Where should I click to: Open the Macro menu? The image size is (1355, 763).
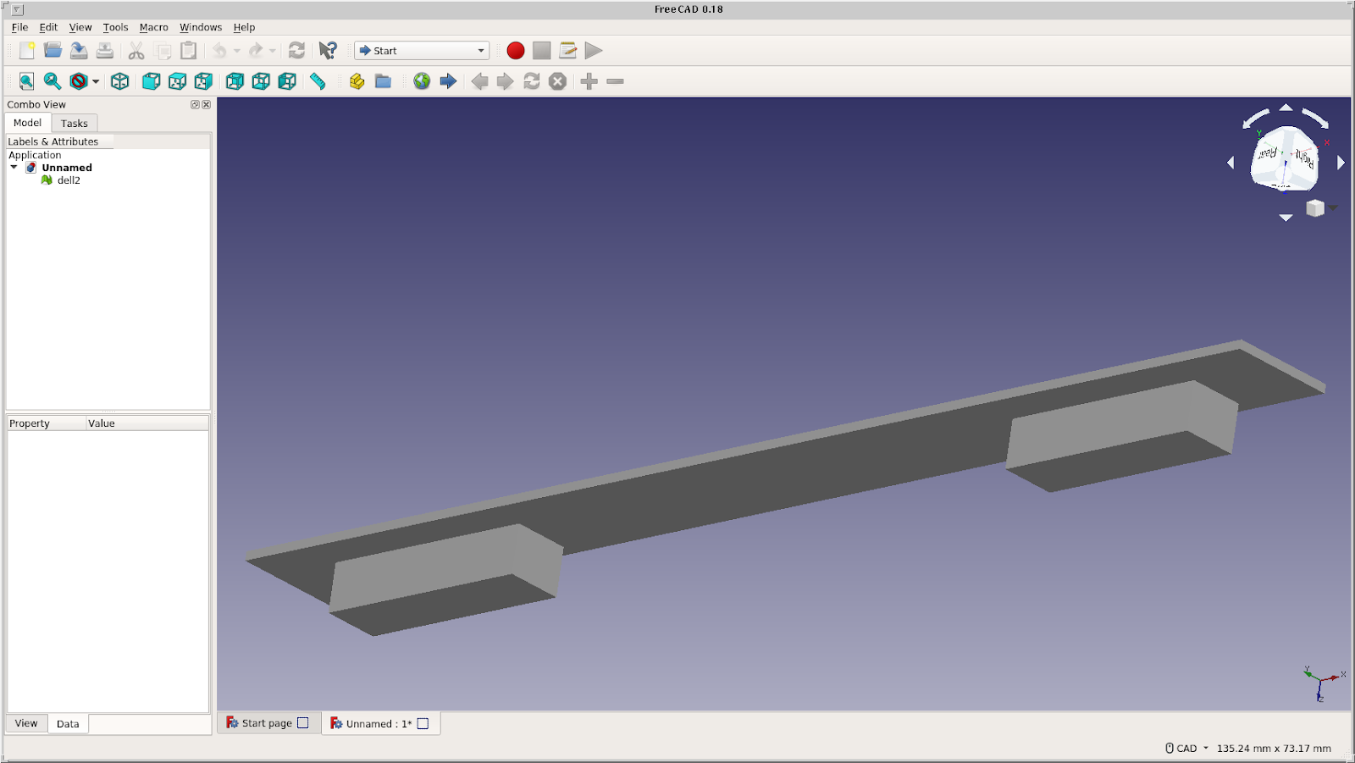(x=153, y=27)
